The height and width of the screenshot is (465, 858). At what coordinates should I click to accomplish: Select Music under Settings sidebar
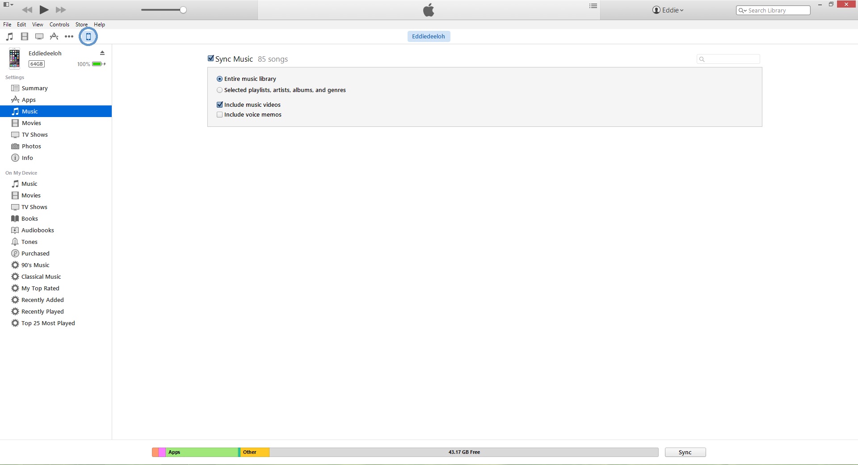point(56,112)
